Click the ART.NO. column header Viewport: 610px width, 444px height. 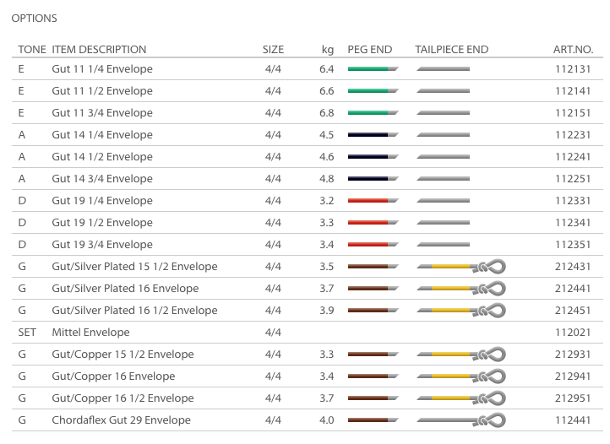[x=573, y=50]
